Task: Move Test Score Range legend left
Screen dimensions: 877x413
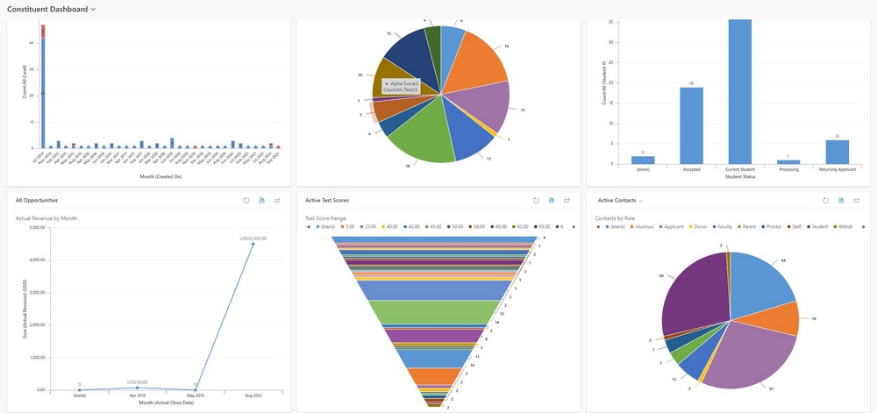Action: pyautogui.click(x=308, y=227)
